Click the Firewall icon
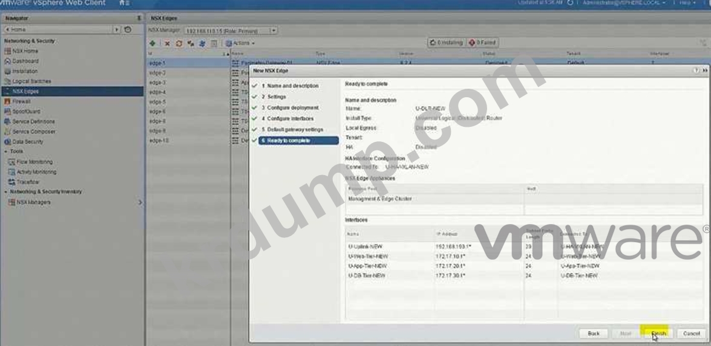The width and height of the screenshot is (711, 346). point(7,101)
